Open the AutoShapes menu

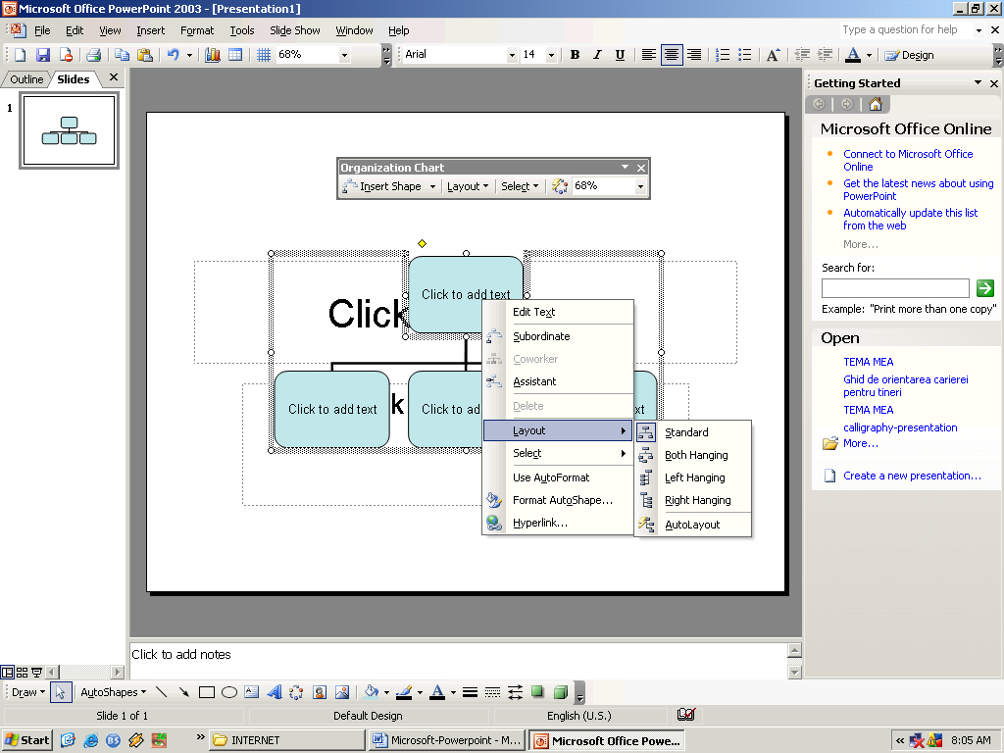(x=114, y=692)
